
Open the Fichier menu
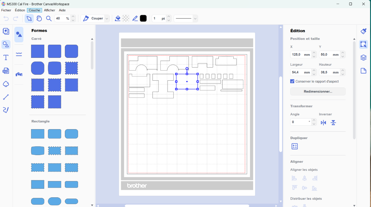point(6,10)
